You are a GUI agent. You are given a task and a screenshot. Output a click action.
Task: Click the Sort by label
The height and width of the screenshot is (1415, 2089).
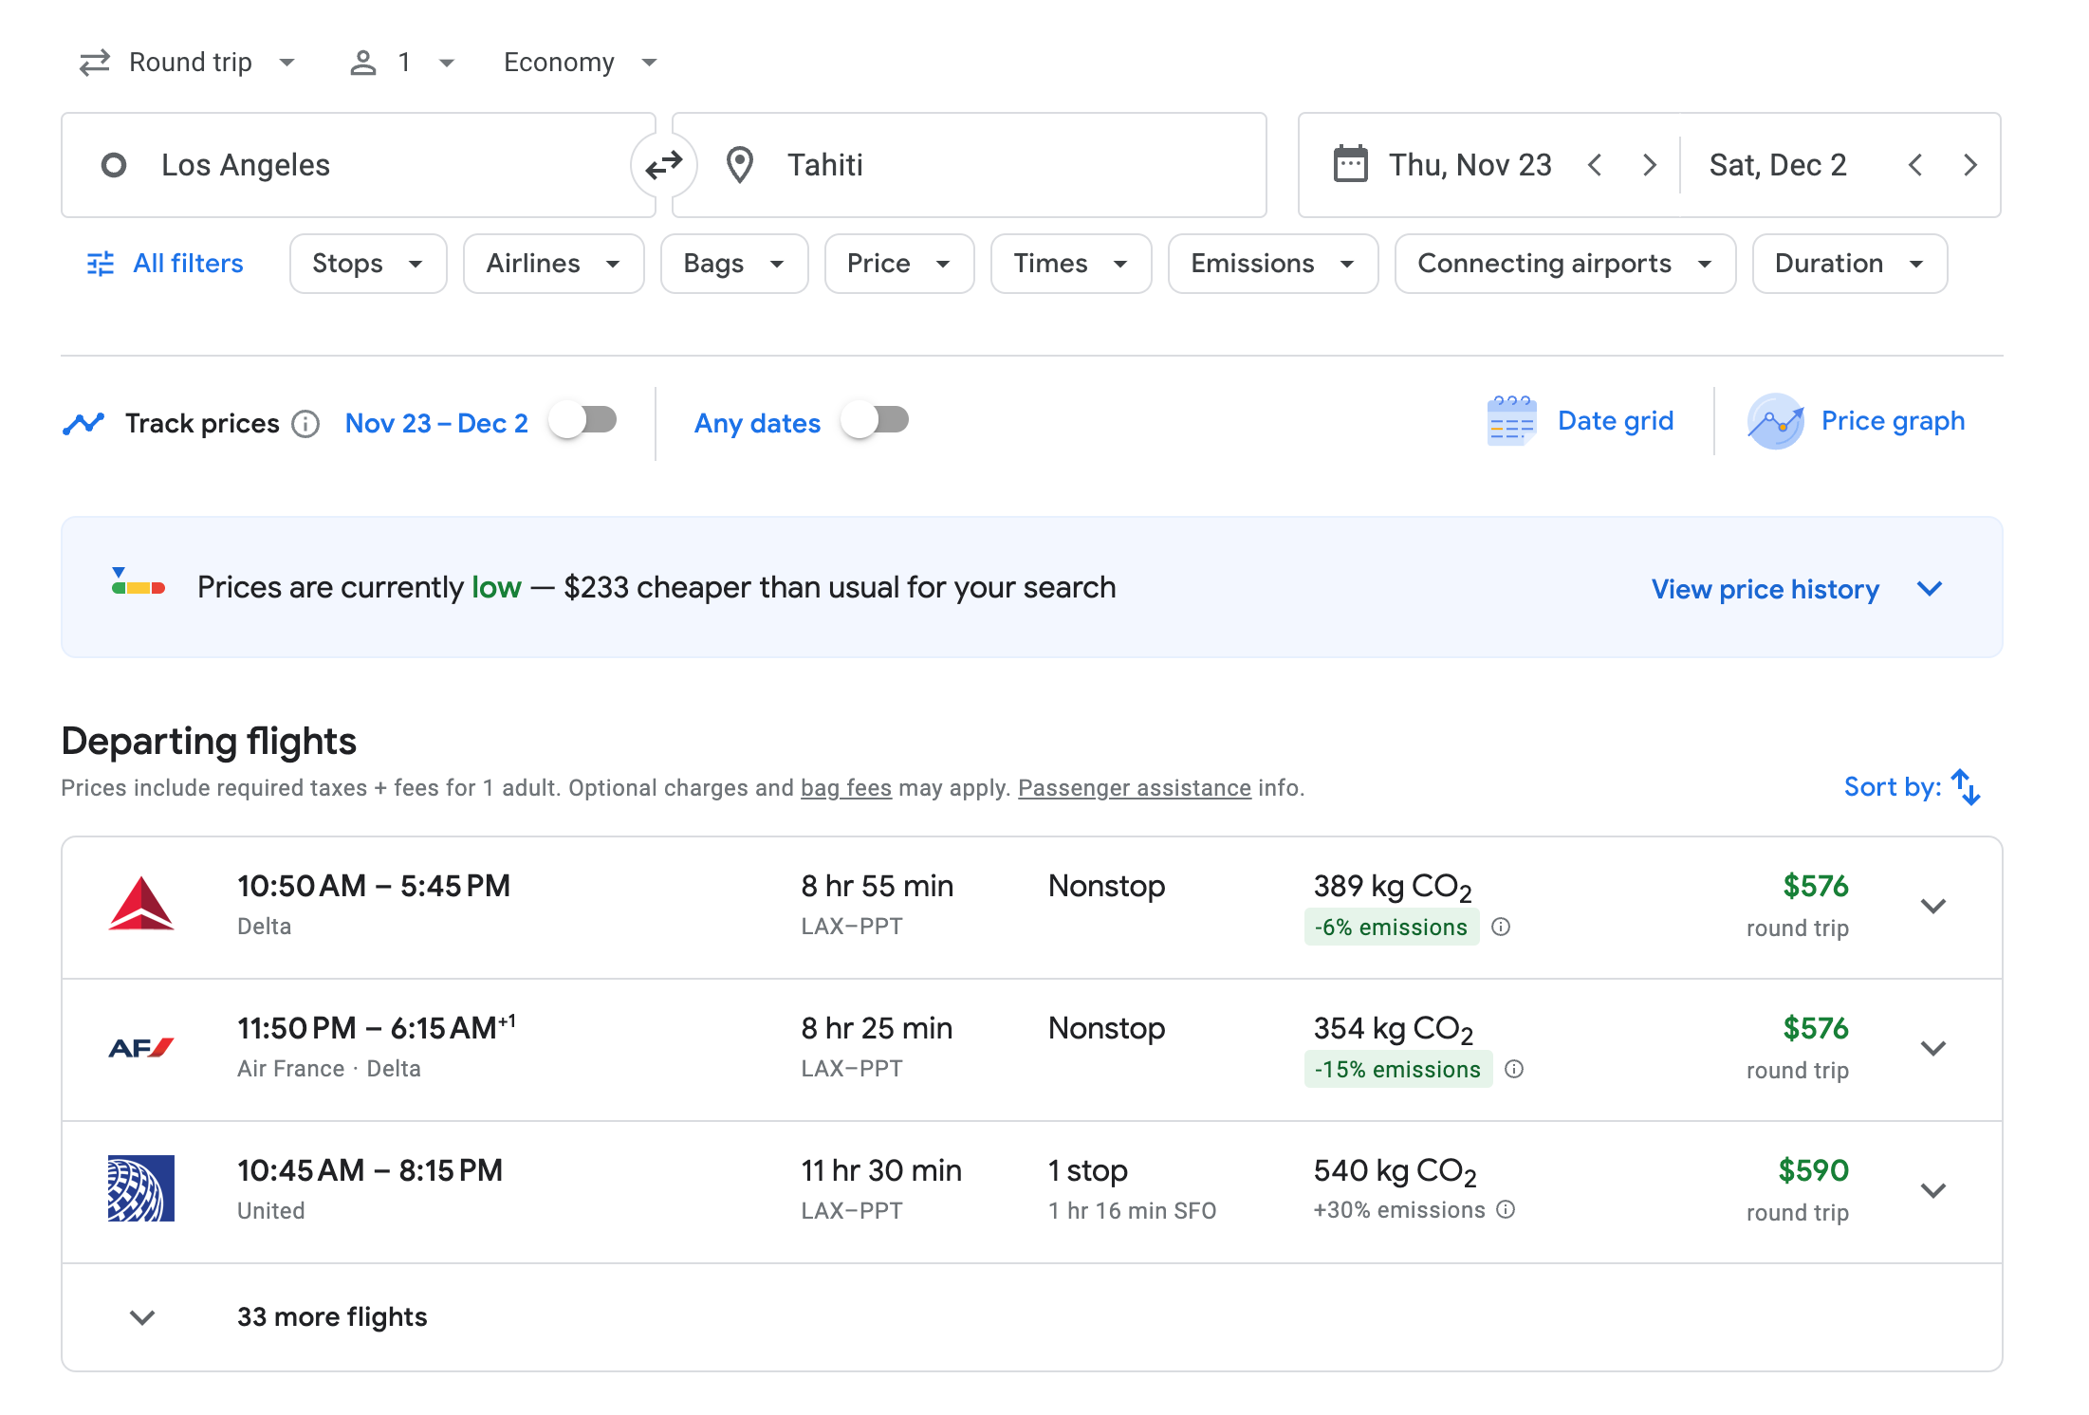pos(1893,787)
